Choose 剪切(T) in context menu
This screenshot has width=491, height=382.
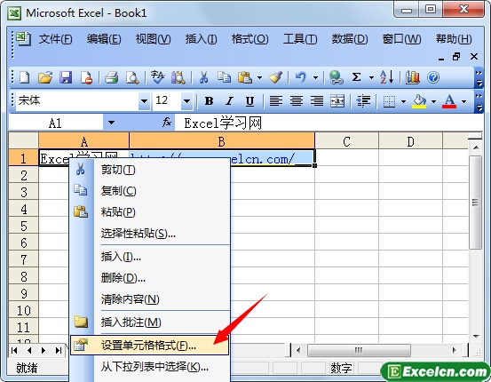tap(150, 170)
